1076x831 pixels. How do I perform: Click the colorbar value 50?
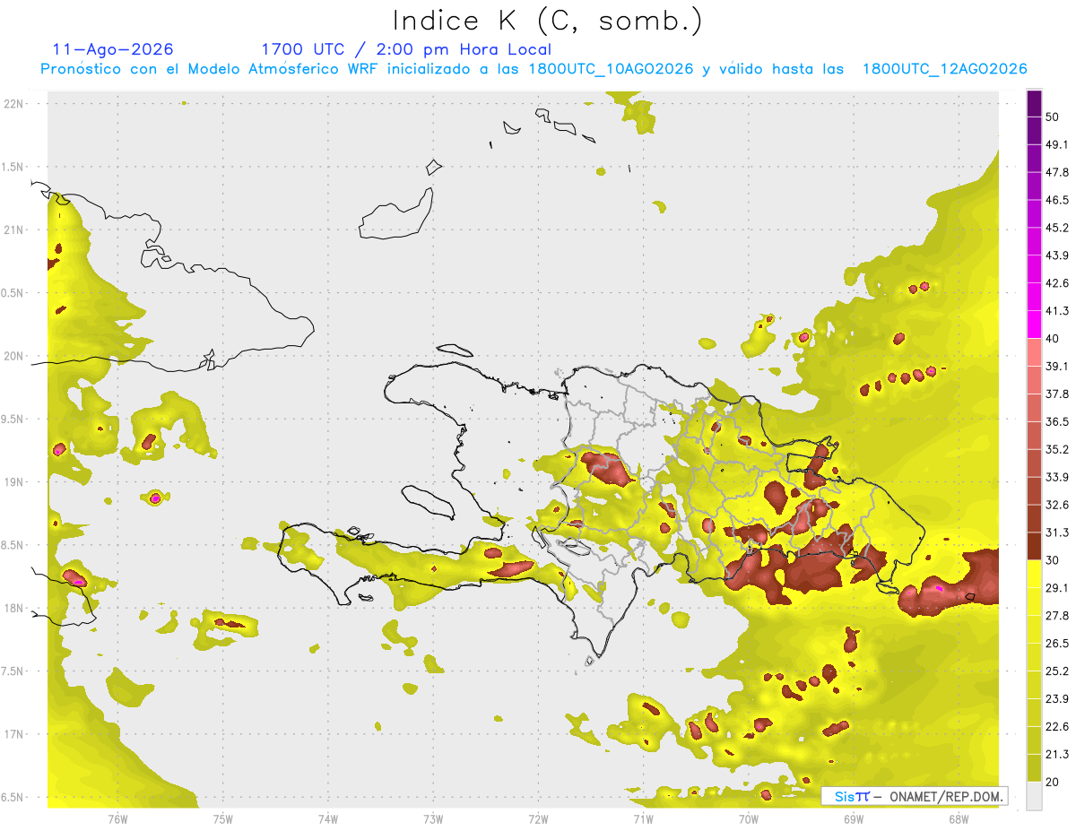[1053, 117]
